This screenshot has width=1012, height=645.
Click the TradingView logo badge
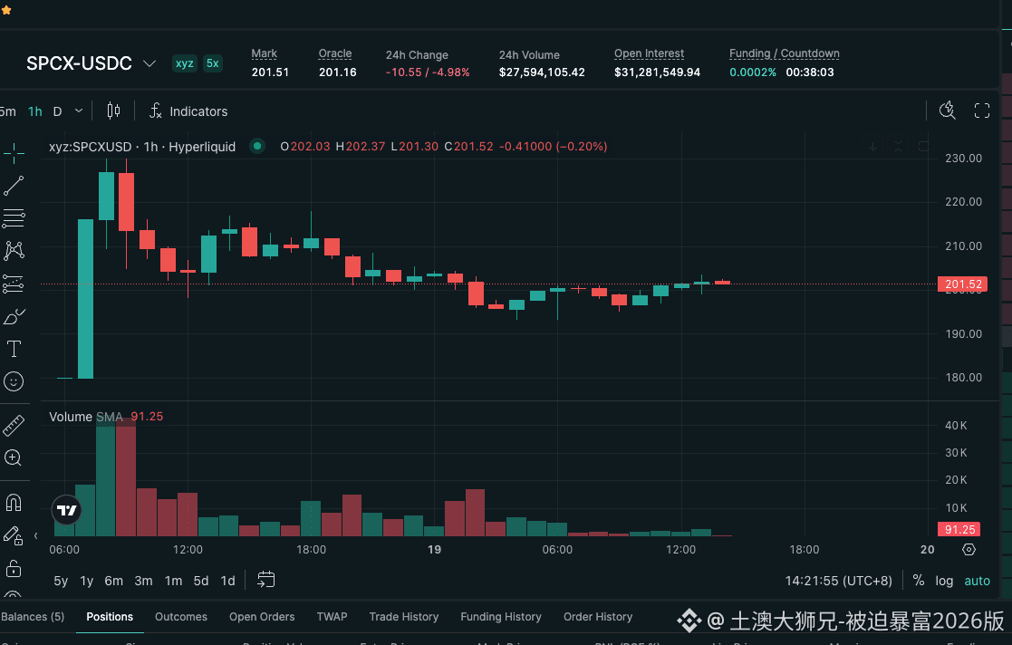[x=66, y=510]
